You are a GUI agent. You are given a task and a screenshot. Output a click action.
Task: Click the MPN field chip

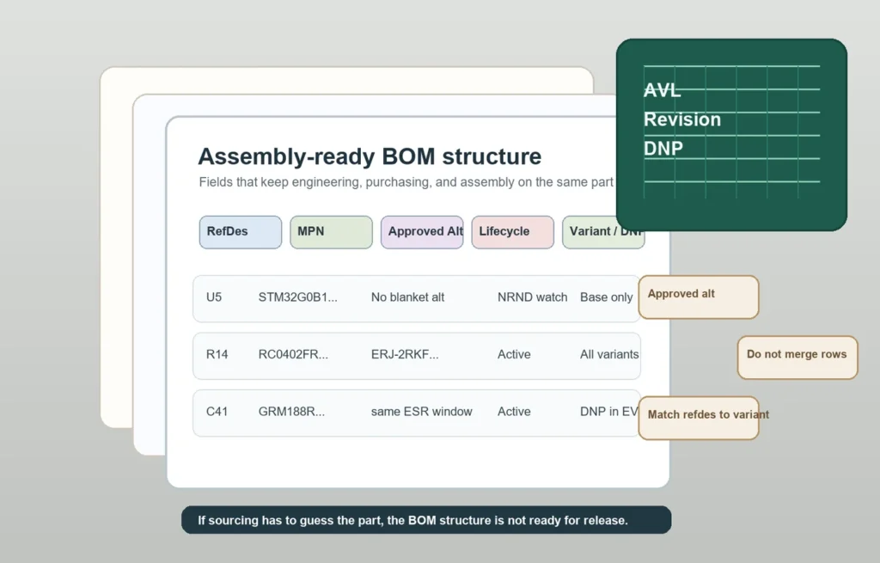click(x=331, y=232)
